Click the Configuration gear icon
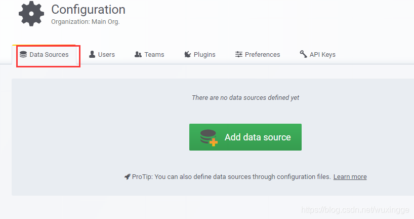Screen dimensions: 414x219 click(x=31, y=14)
